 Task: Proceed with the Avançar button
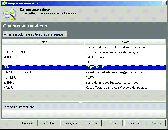(x=70, y=123)
